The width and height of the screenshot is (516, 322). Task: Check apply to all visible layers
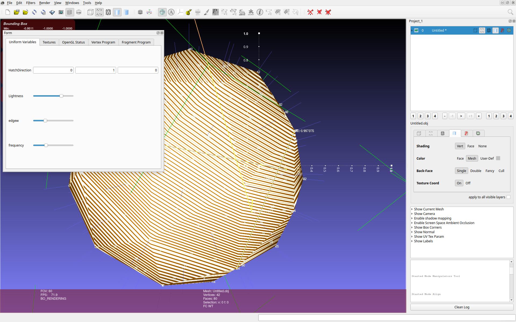pos(508,197)
